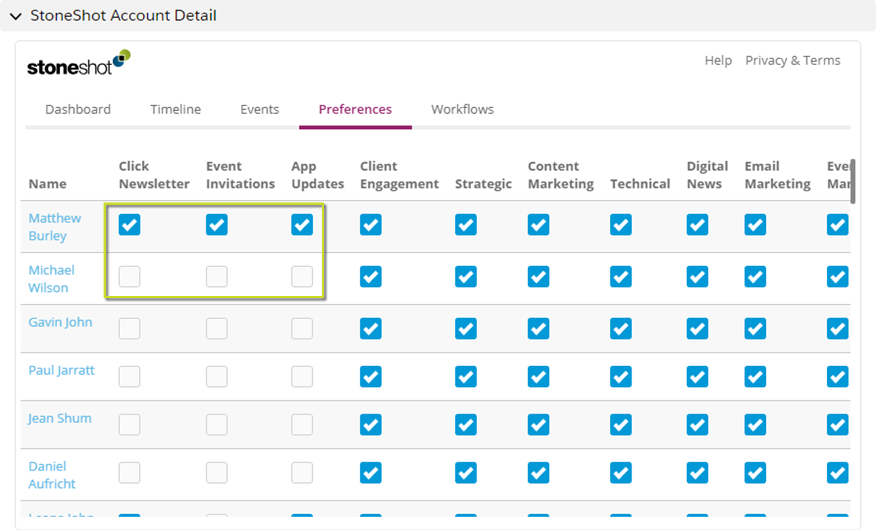This screenshot has height=530, width=876.
Task: Enable App Updates for Michael Wilson
Action: 302,277
